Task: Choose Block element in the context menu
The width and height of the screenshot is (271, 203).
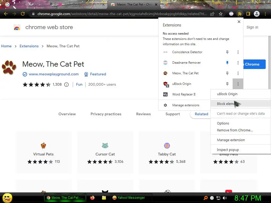Action: point(241,104)
